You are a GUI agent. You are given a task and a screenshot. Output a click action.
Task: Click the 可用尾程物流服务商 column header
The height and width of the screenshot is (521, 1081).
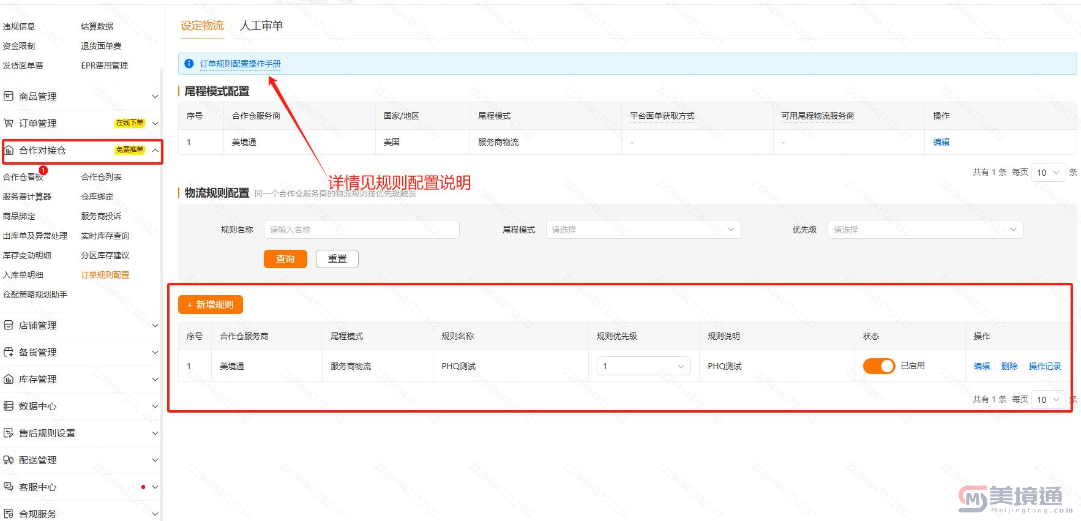818,116
